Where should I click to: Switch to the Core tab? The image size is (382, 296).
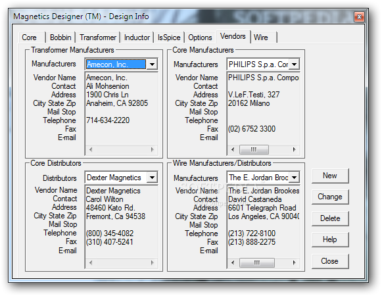click(32, 37)
